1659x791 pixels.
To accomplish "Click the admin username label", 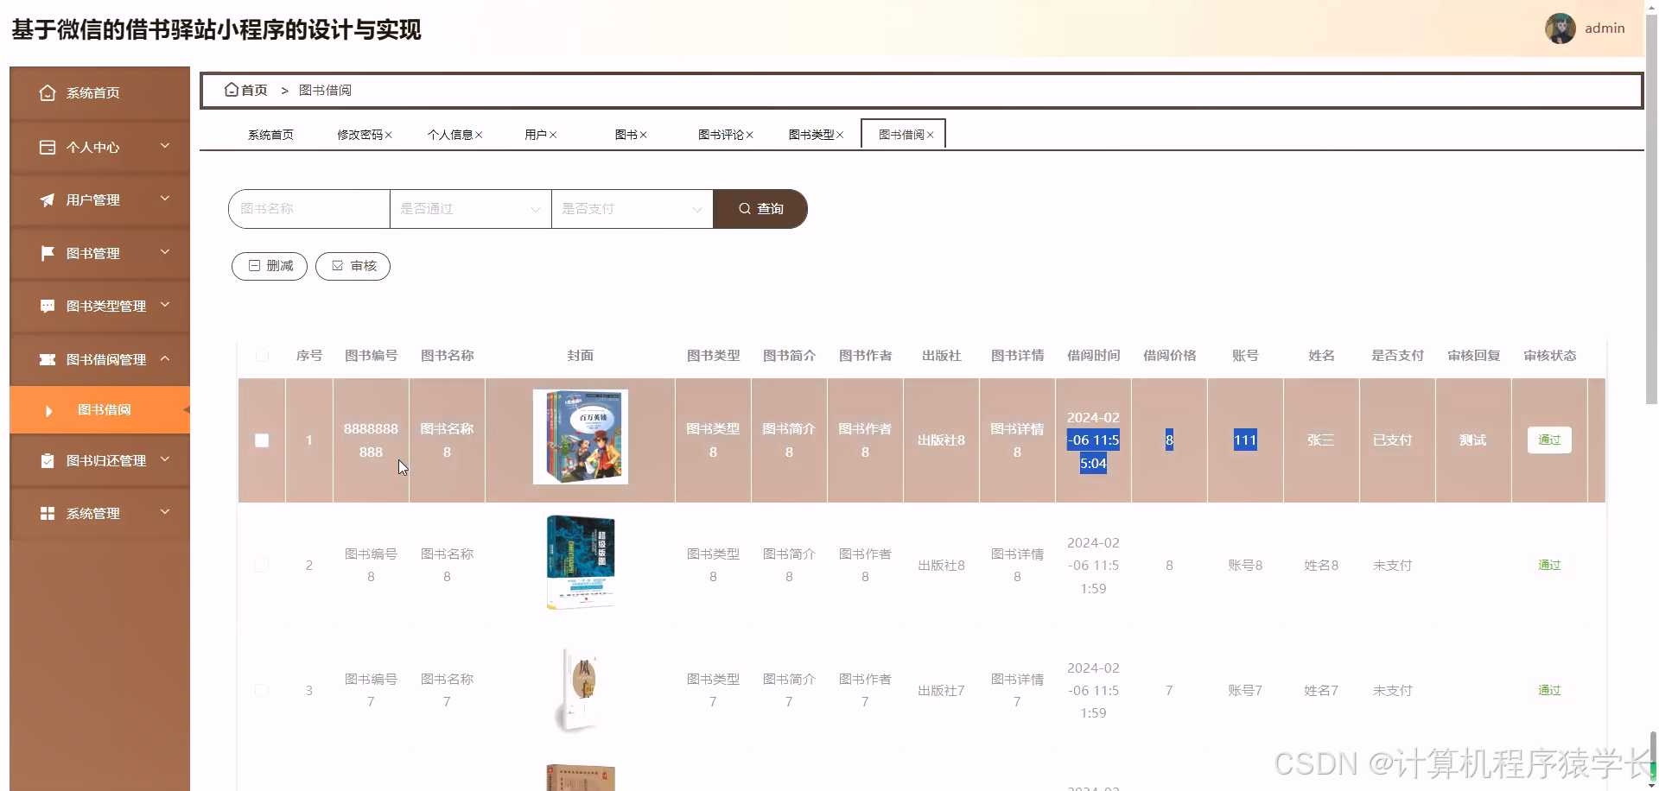I will pos(1605,28).
